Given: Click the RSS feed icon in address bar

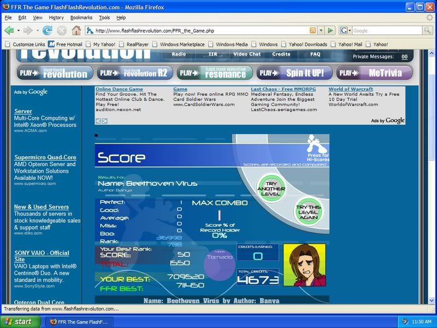Looking at the screenshot, I should (x=313, y=31).
